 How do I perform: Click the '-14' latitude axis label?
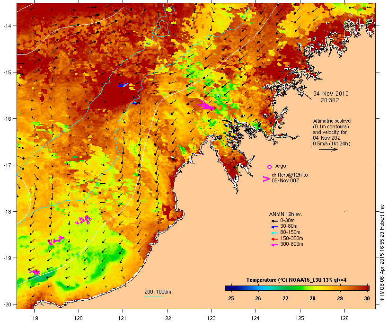7,26
